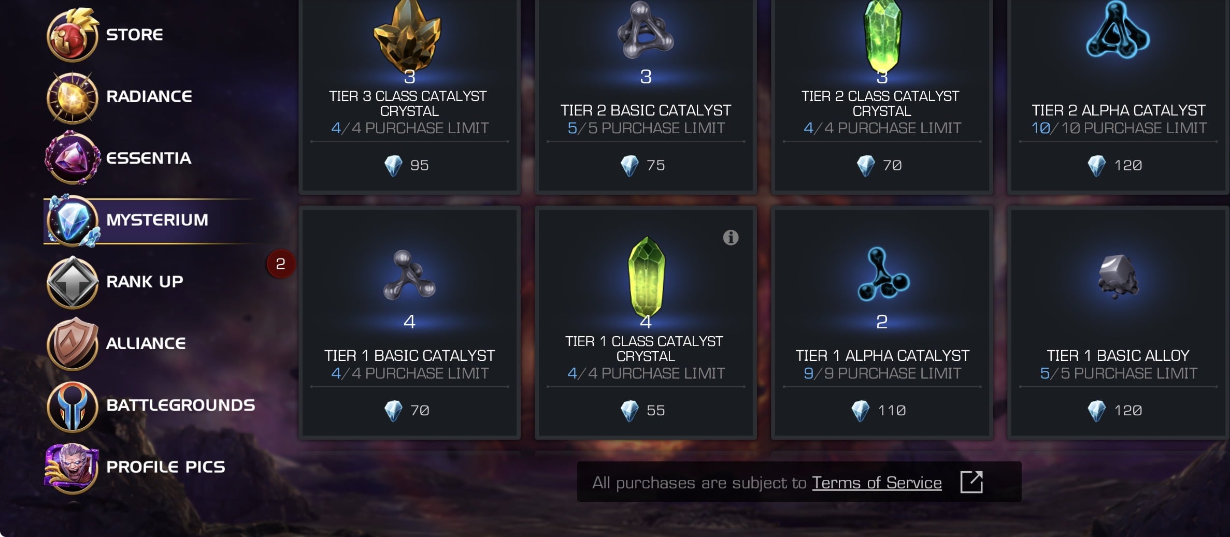Screen dimensions: 1230x537
Task: Switch to the Battlegrounds store tab
Action: tap(180, 405)
